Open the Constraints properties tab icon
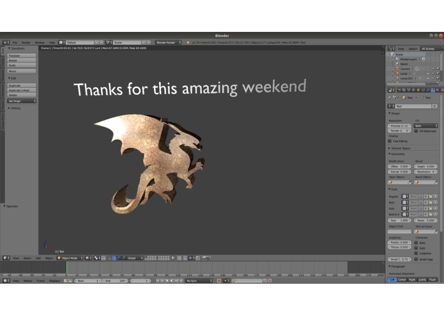The image size is (444, 315). coord(424,90)
